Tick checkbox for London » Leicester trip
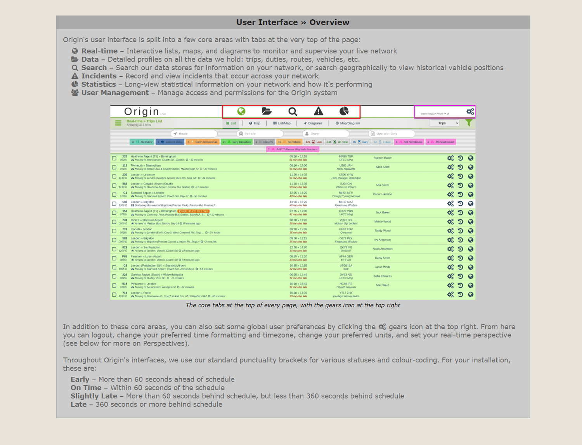The width and height of the screenshot is (582, 445). pos(114,176)
